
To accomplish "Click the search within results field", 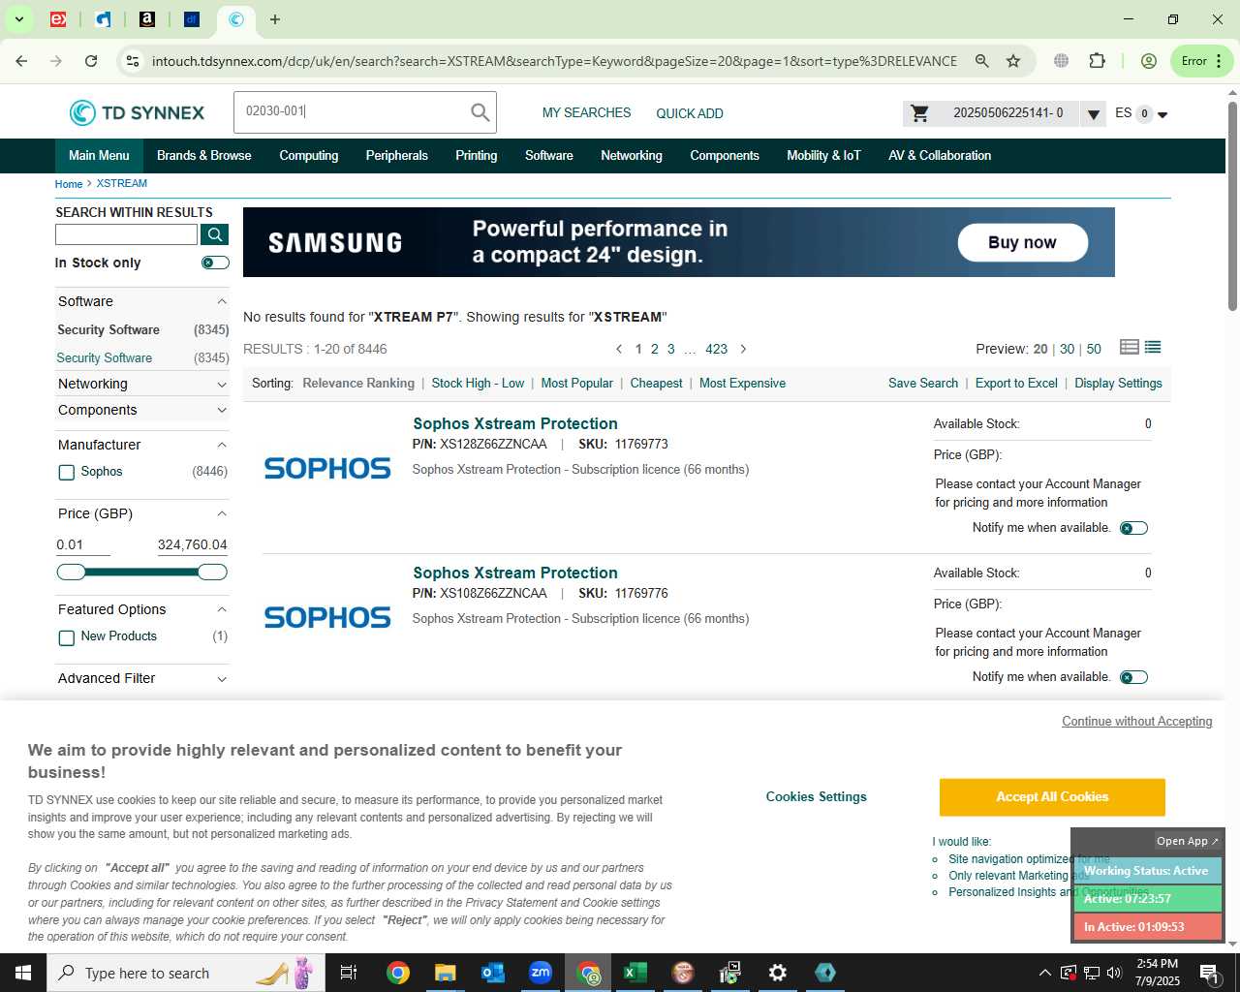I will [127, 234].
